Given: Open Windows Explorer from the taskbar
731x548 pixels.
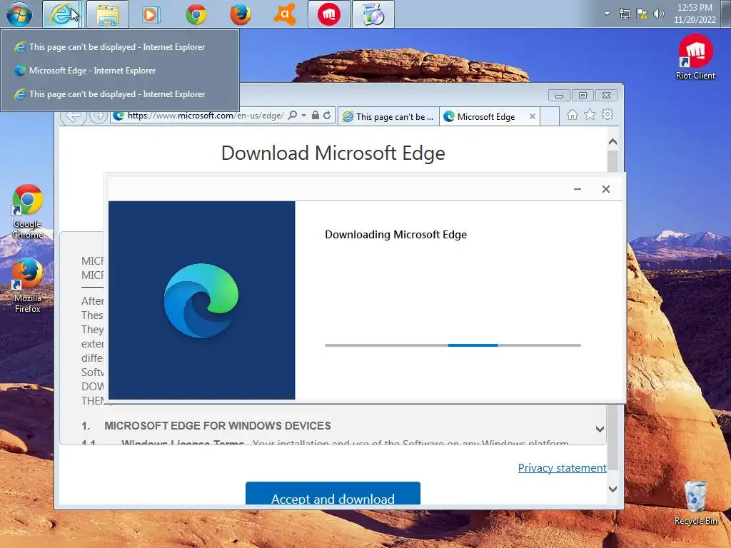Looking at the screenshot, I should click(108, 14).
